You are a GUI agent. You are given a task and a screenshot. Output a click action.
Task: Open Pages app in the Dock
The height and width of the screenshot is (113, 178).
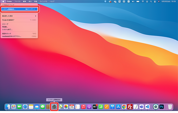(x=106, y=107)
